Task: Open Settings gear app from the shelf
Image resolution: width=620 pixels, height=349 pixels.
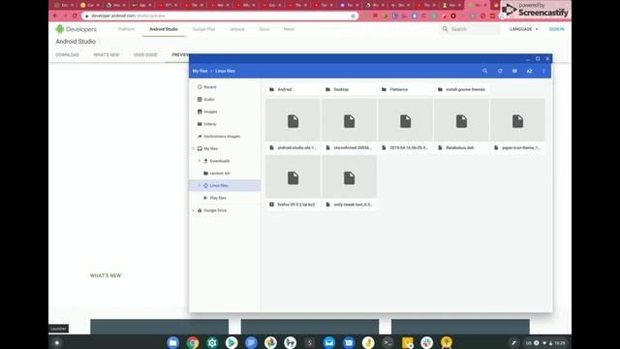Action: (212, 342)
